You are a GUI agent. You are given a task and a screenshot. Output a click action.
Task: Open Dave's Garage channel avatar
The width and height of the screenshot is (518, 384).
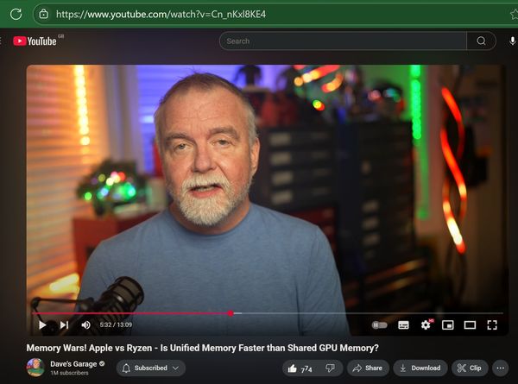pos(35,368)
